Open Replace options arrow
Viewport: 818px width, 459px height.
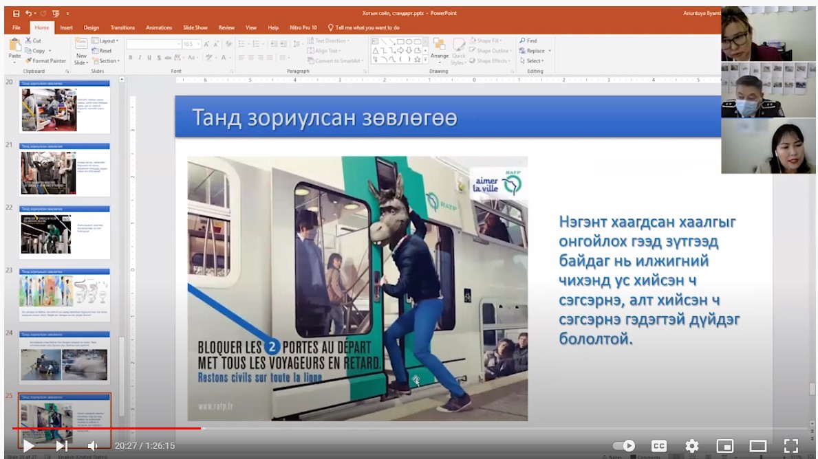[550, 51]
